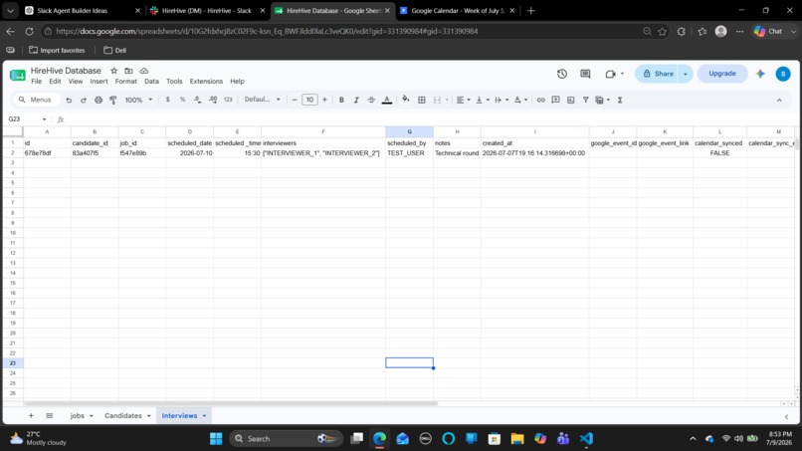The height and width of the screenshot is (451, 802).
Task: Open version history clock icon
Action: [562, 74]
